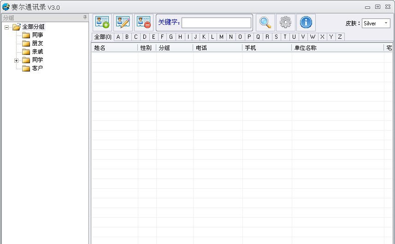This screenshot has width=395, height=244.
Task: Filter contacts by letter W
Action: click(312, 37)
